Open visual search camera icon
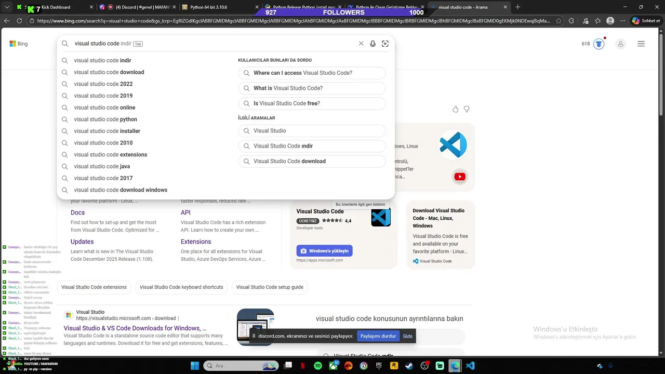The image size is (665, 374). pyautogui.click(x=385, y=44)
